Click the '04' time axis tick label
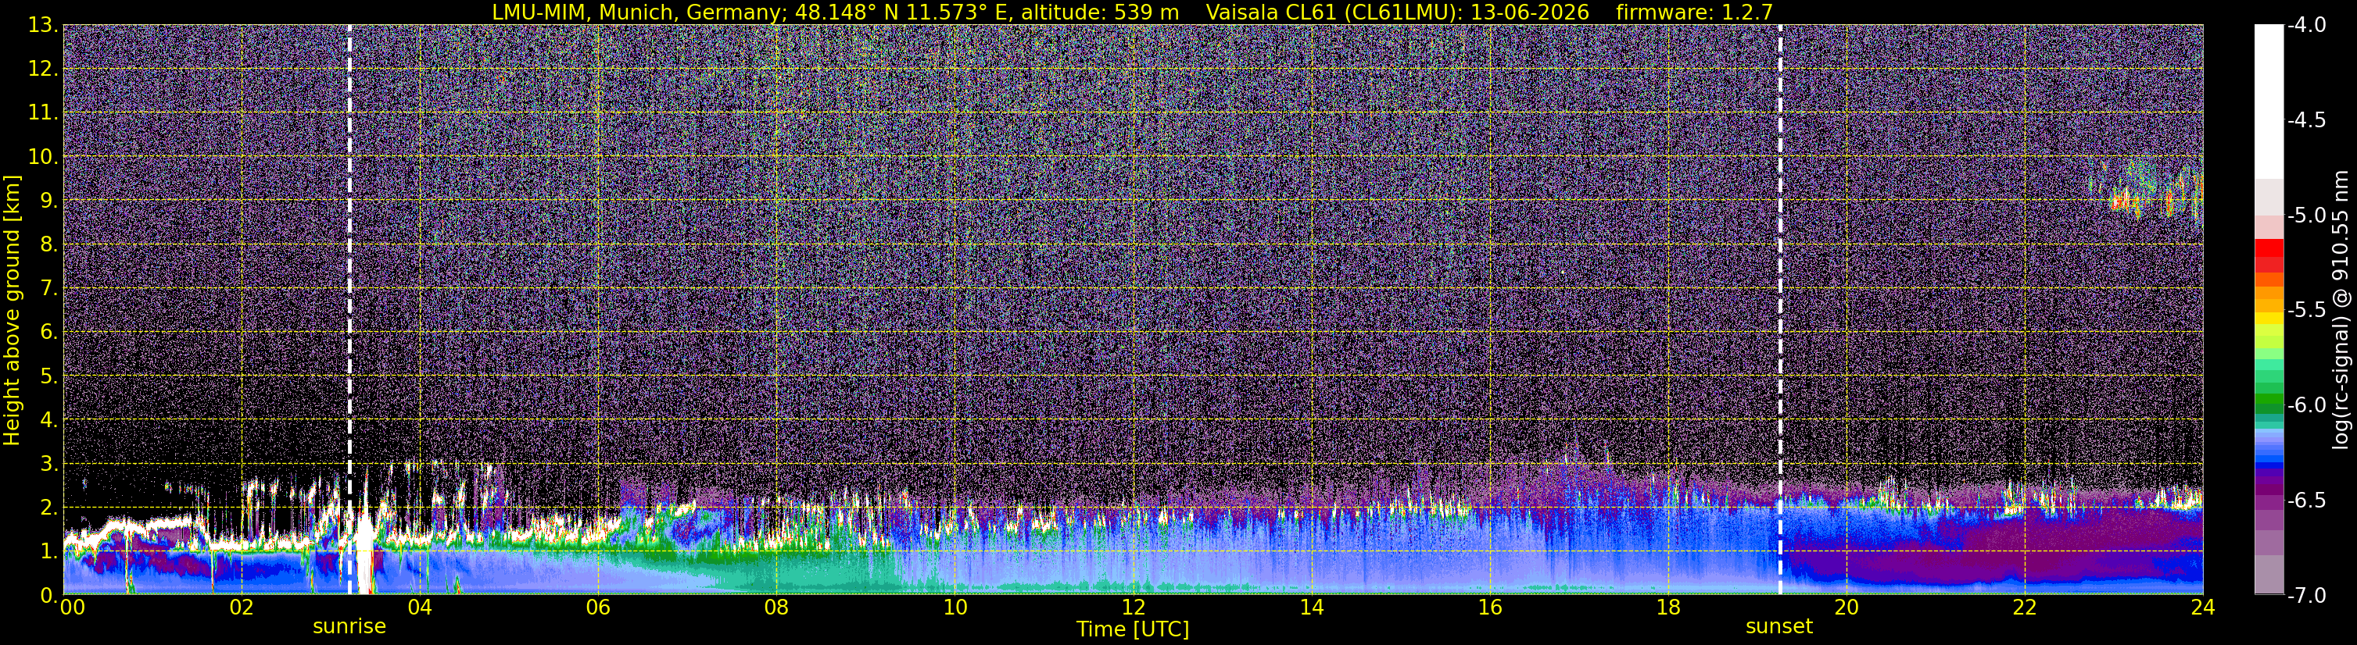 coord(420,608)
